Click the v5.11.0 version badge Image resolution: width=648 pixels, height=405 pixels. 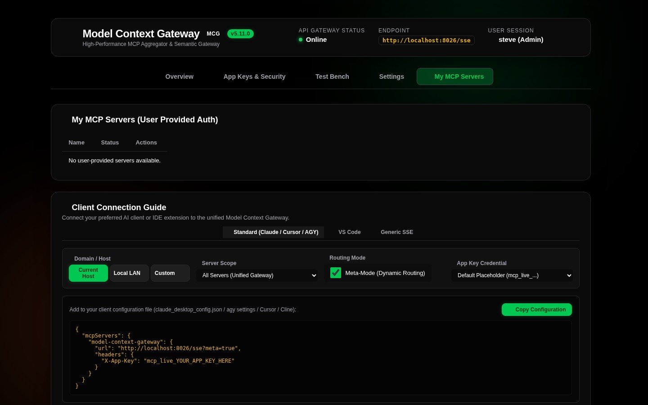[240, 34]
